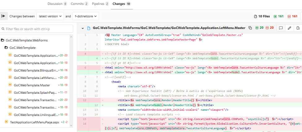The image size is (302, 132).
Task: Edit file with the pencil icon
Action: (x=289, y=28)
